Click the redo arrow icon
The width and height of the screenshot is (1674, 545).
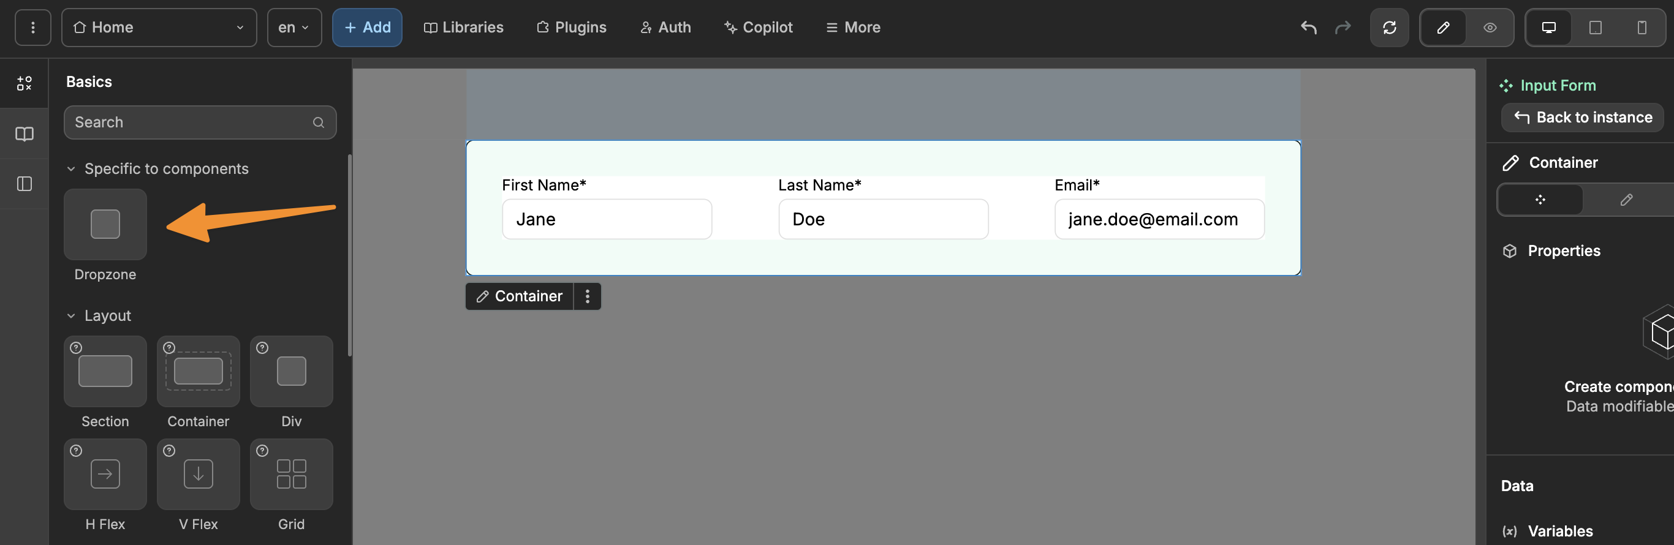[1343, 28]
